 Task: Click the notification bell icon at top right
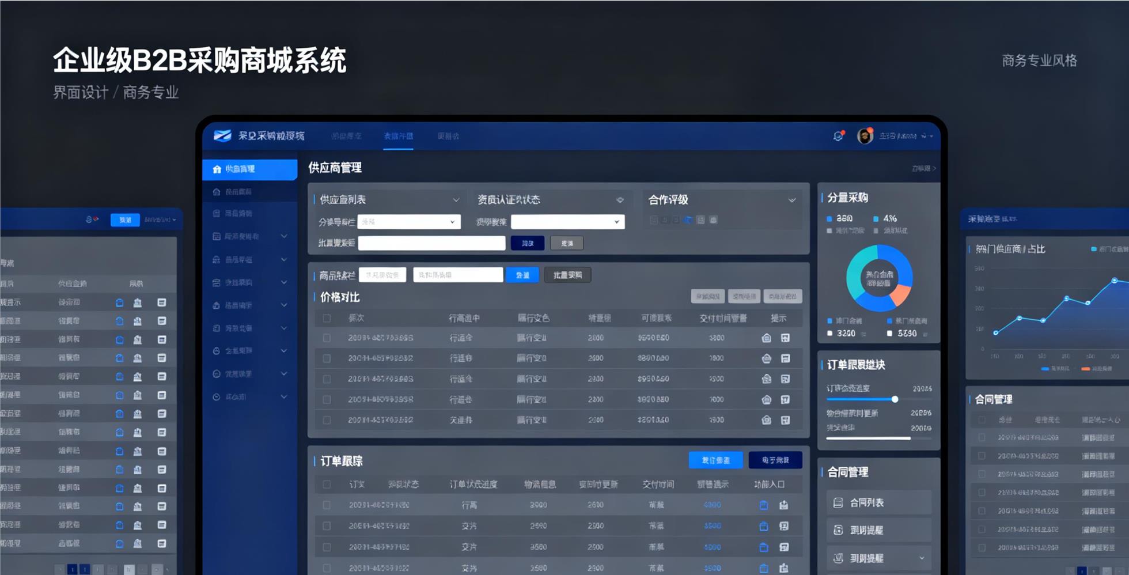click(839, 135)
